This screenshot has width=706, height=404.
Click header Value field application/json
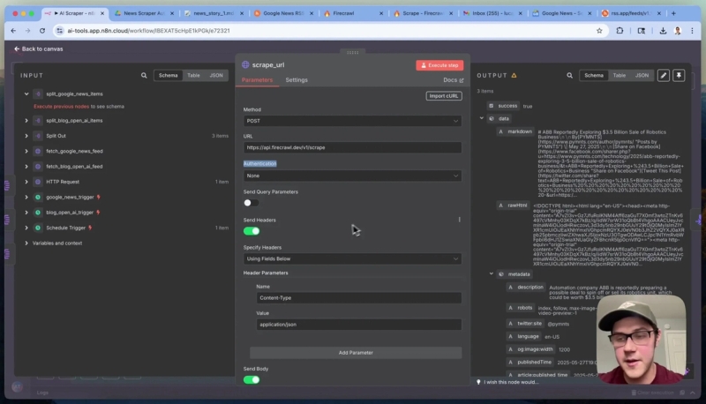pyautogui.click(x=359, y=325)
